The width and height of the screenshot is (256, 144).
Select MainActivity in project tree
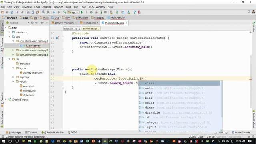(x=33, y=46)
